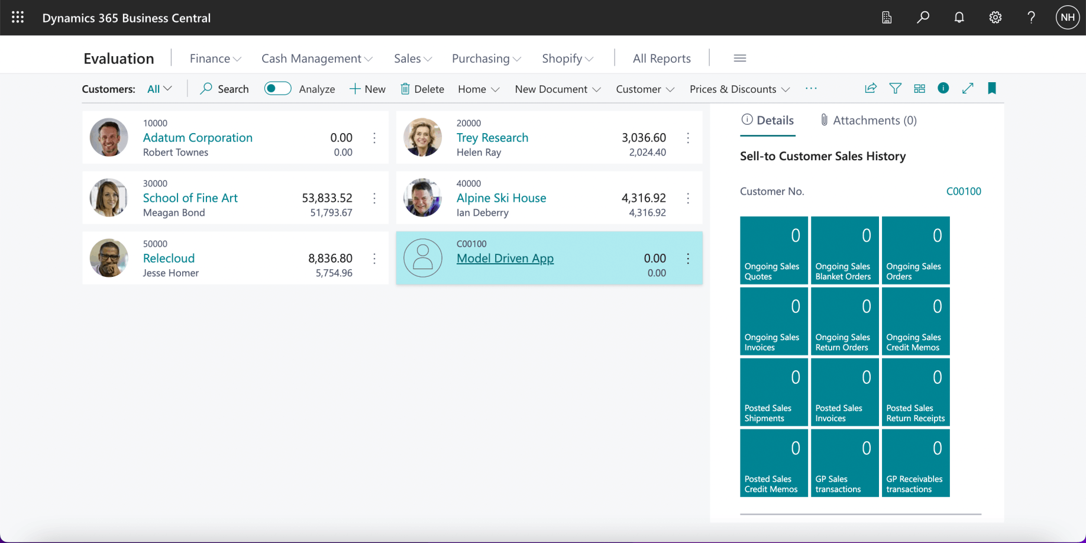Open the company building icon in header
1086x543 pixels.
[x=887, y=18]
